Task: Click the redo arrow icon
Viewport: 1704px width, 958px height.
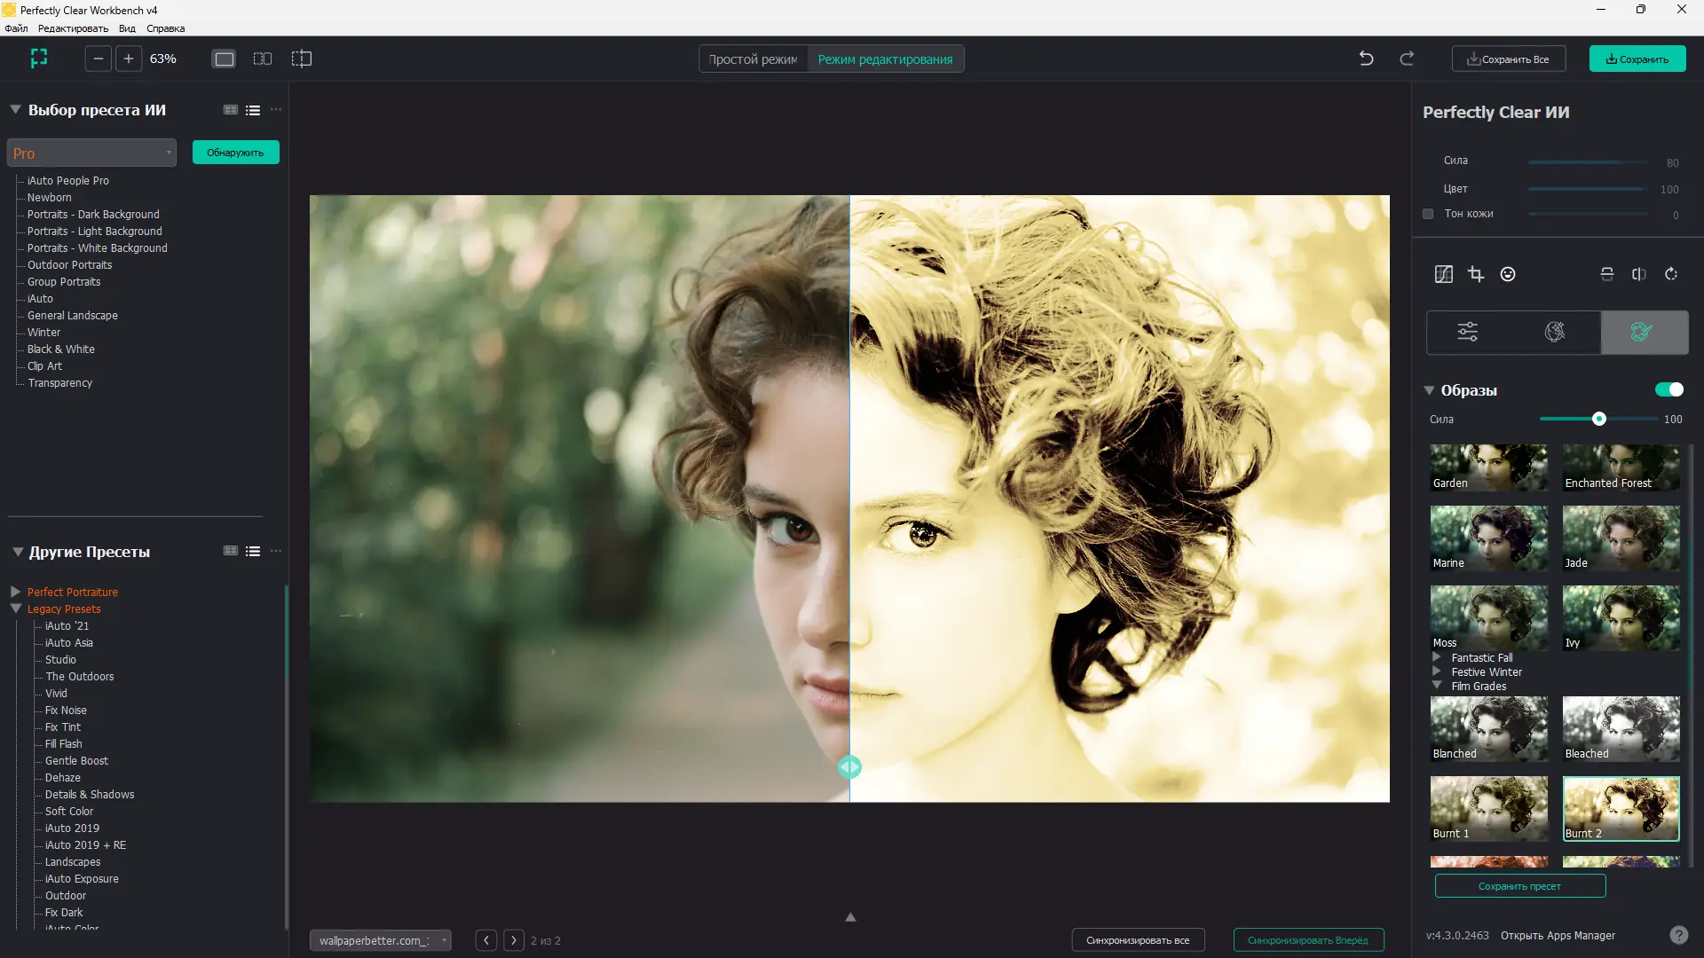Action: 1407,59
